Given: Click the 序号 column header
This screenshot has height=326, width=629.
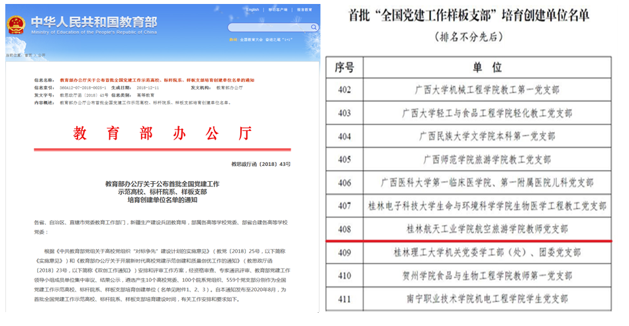Looking at the screenshot, I should click(345, 67).
